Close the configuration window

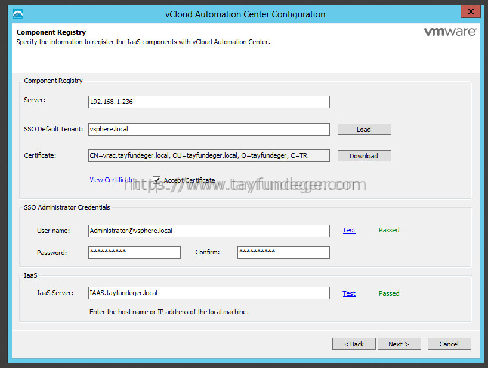[471, 11]
